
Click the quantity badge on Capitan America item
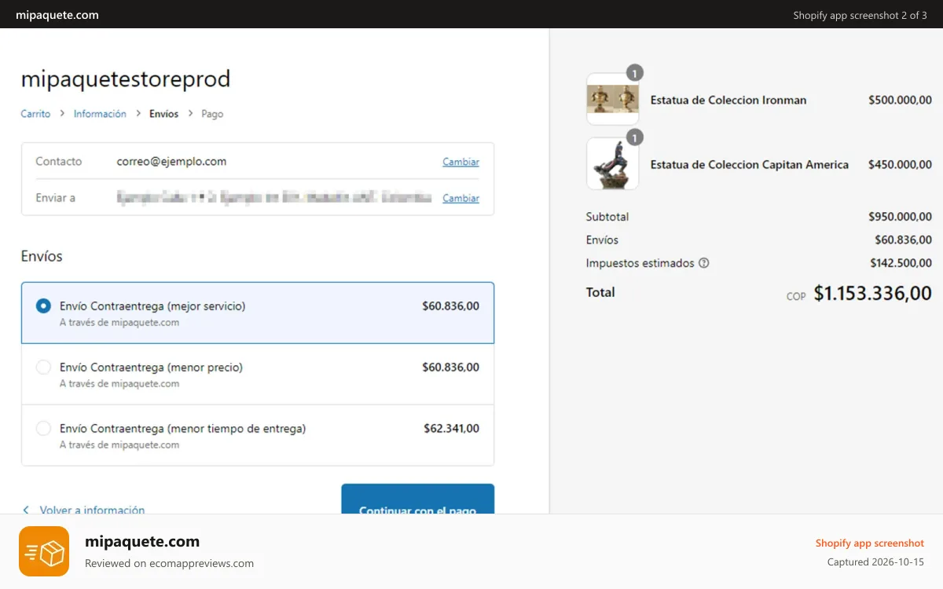tap(635, 137)
